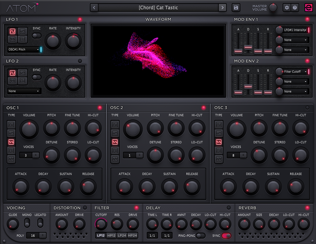Click the Delay Time L 1/1 value box
This screenshot has width=316, height=244.
(152, 235)
